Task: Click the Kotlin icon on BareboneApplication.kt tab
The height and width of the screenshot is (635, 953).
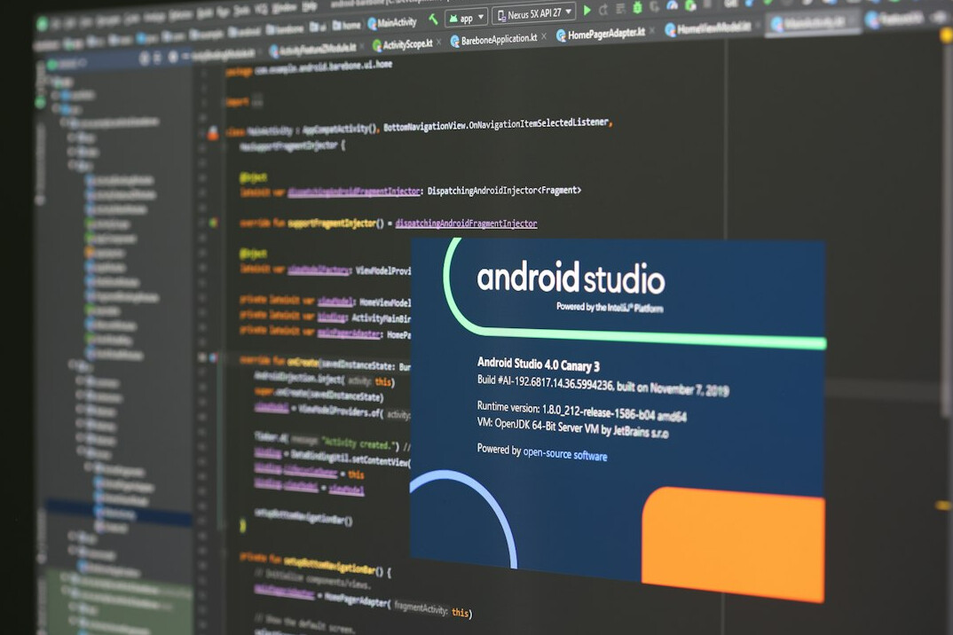Action: tap(454, 42)
